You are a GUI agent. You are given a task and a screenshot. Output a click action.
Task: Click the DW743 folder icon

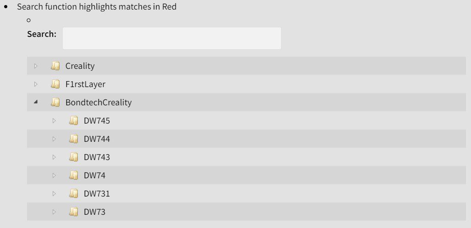(x=74, y=157)
